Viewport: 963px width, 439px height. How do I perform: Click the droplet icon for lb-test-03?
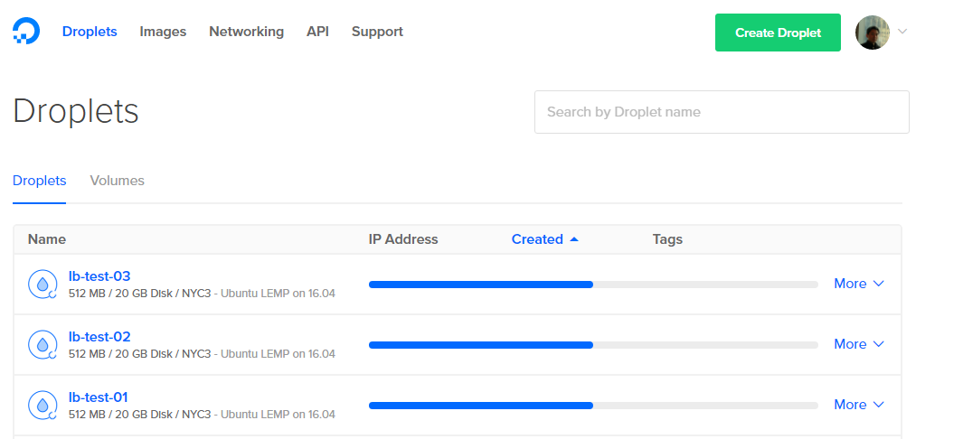42,284
